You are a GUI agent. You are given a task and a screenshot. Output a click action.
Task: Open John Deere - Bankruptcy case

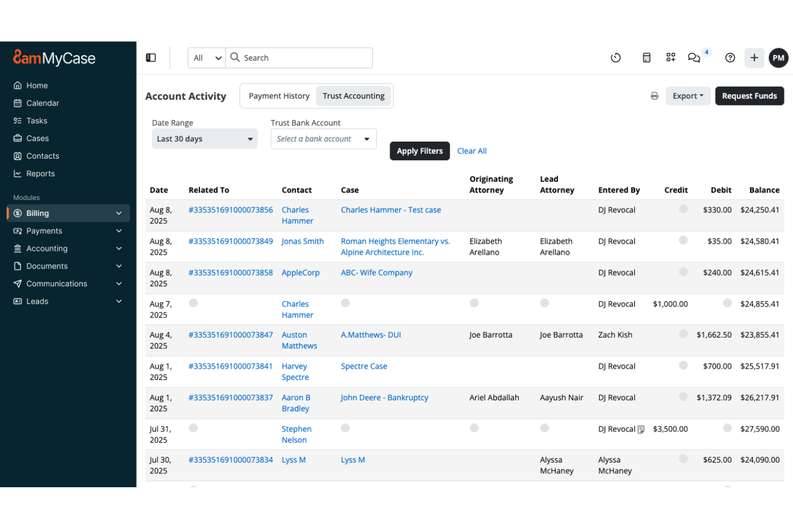coord(385,398)
